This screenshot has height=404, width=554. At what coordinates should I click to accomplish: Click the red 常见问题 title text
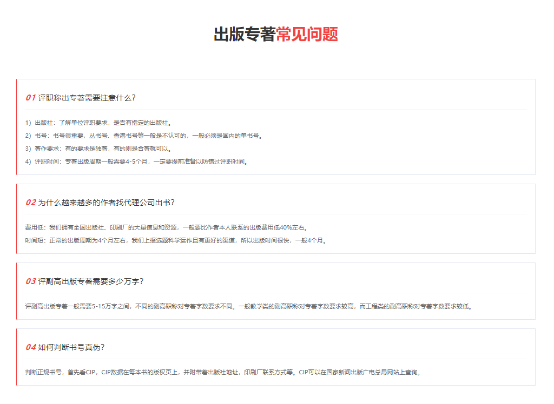pos(307,35)
